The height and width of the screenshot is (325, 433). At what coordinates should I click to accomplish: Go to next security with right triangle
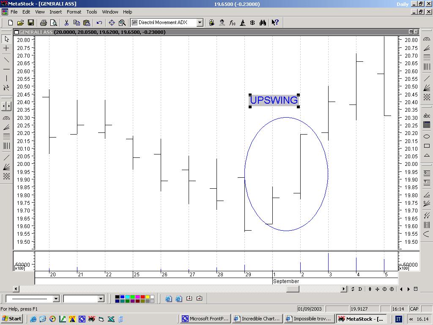(x=408, y=289)
